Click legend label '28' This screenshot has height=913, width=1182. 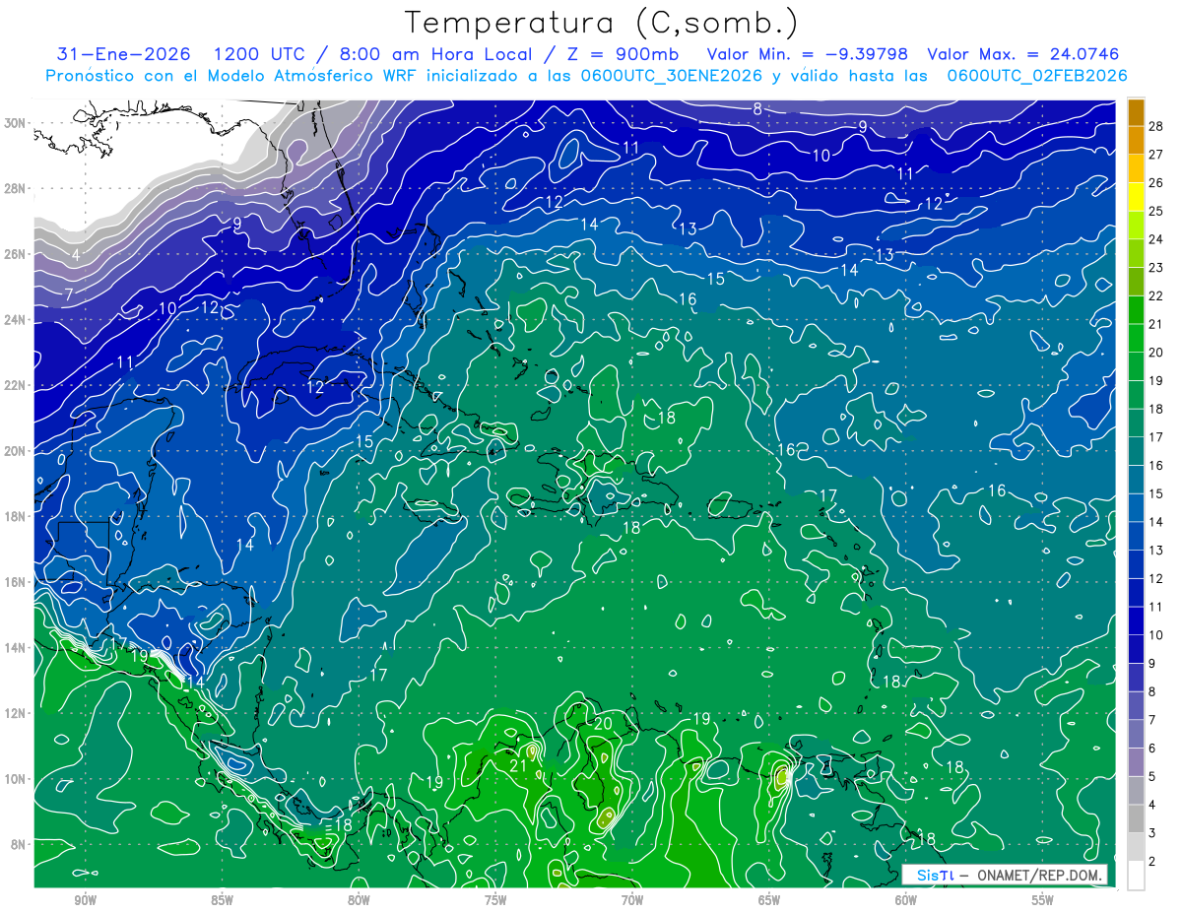[1156, 127]
